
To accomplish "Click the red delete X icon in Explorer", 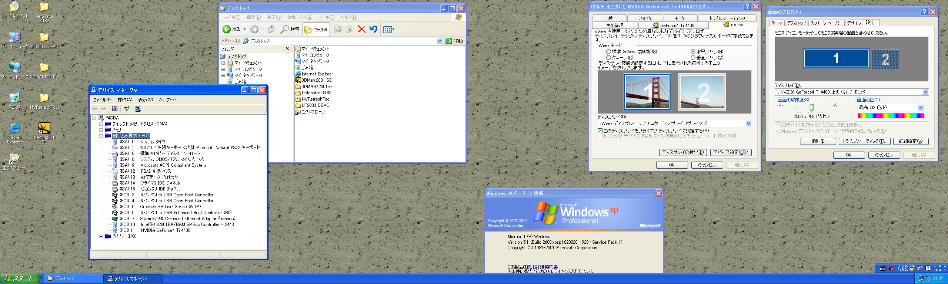I will (362, 29).
